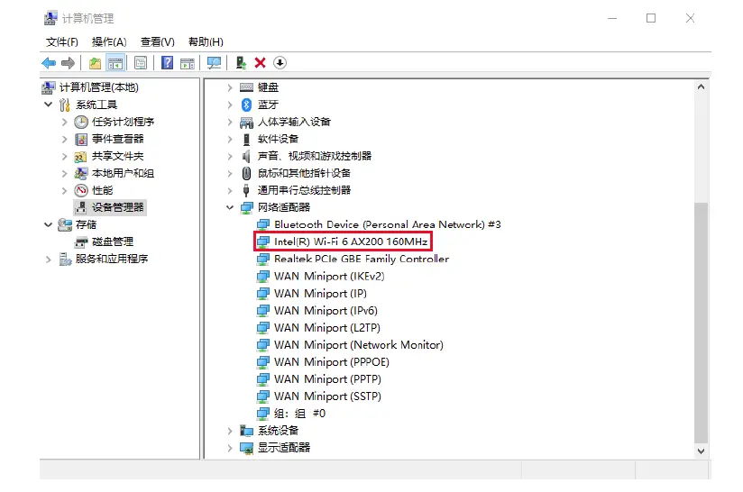Click the vertical scrollbar thumb
Screen dimensions: 743x492
701,323
